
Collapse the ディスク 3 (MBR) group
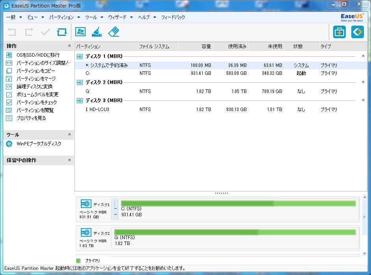tap(363, 100)
